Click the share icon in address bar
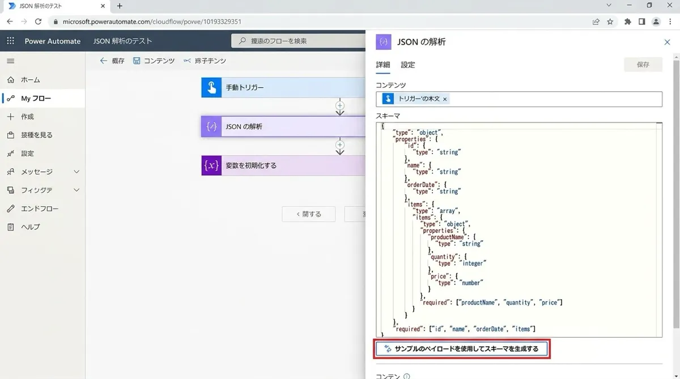The height and width of the screenshot is (379, 680). (x=596, y=22)
